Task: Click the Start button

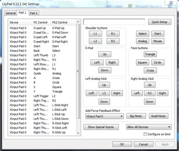Action: click(157, 34)
